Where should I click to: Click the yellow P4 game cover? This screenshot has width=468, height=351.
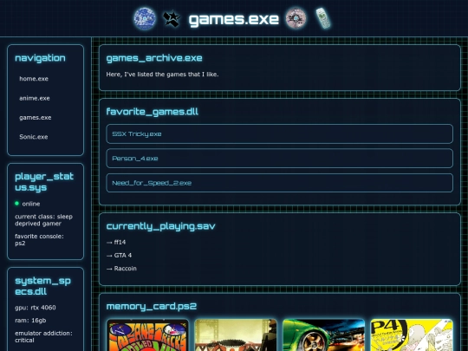412,335
